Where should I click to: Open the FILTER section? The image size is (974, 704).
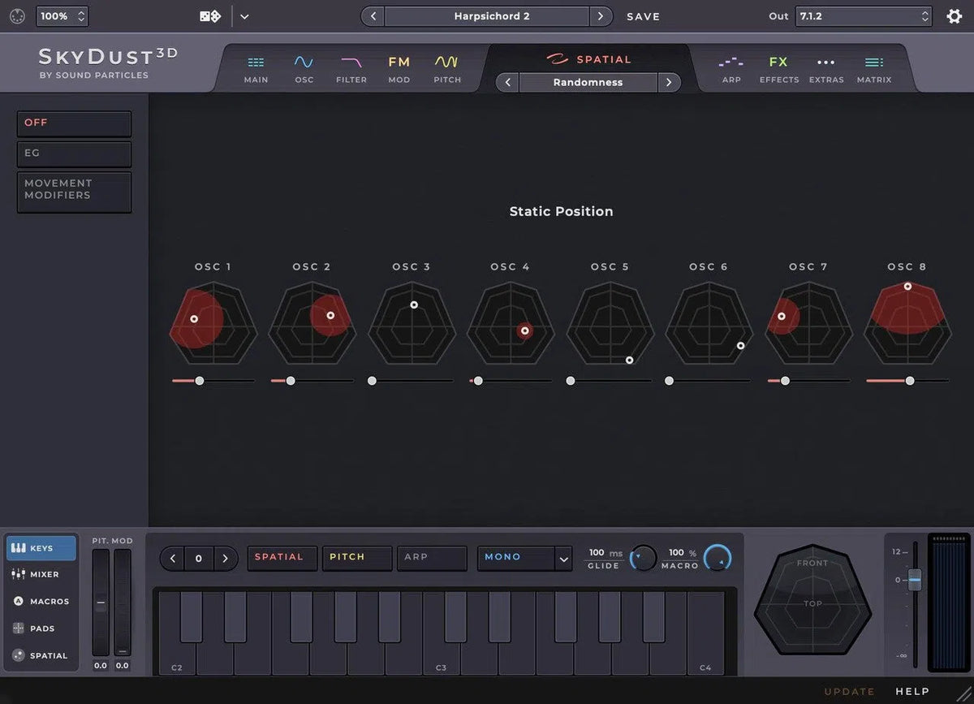(x=351, y=68)
